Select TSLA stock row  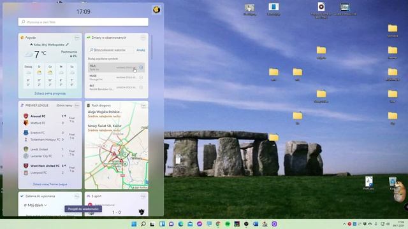(116, 67)
